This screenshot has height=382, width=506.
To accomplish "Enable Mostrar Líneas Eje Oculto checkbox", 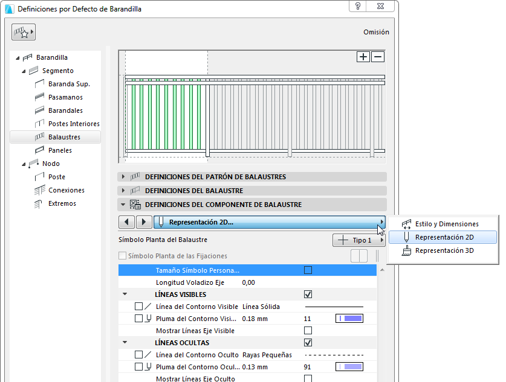I will click(x=308, y=378).
